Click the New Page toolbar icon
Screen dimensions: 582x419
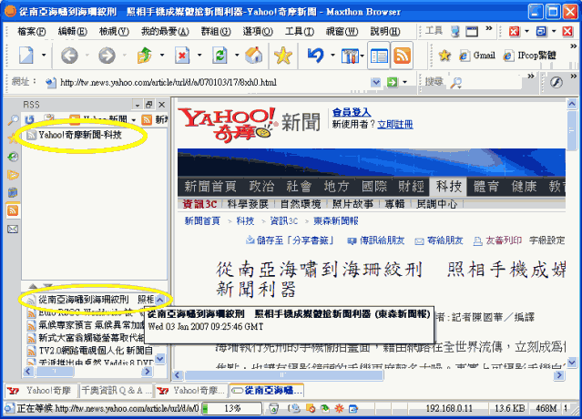[26, 56]
